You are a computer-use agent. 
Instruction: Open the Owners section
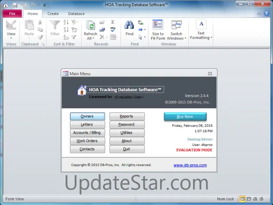tap(87, 116)
